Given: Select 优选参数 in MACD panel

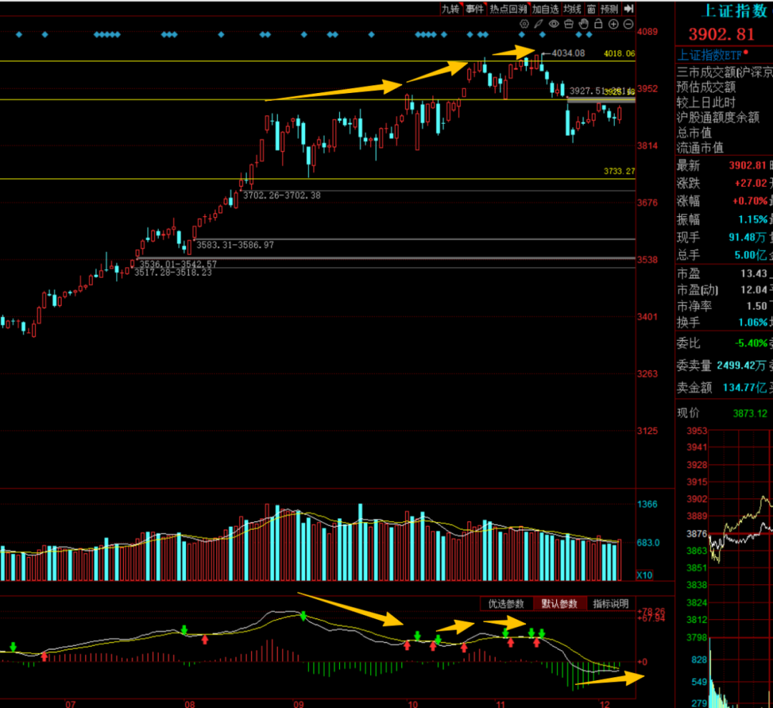Looking at the screenshot, I should pyautogui.click(x=506, y=603).
